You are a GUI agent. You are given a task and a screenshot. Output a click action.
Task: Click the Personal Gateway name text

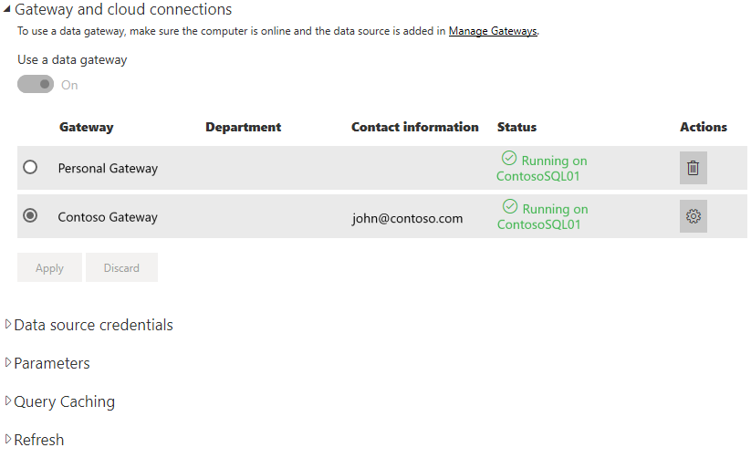tap(108, 169)
